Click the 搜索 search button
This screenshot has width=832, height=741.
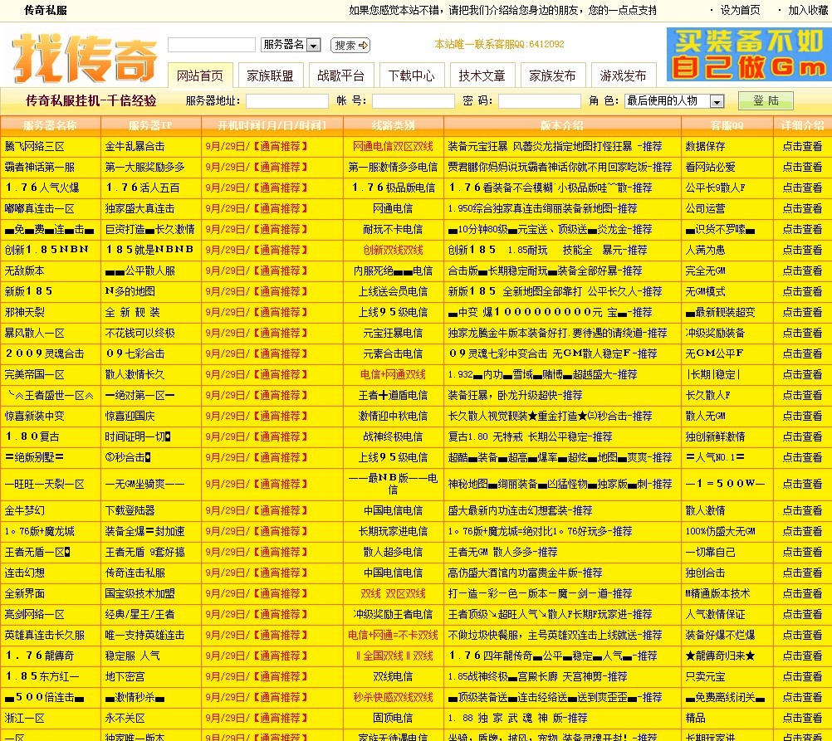coord(350,45)
